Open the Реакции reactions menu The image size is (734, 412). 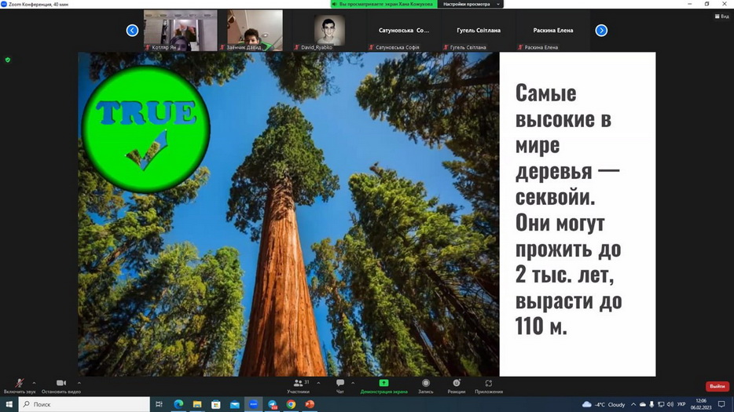(457, 384)
